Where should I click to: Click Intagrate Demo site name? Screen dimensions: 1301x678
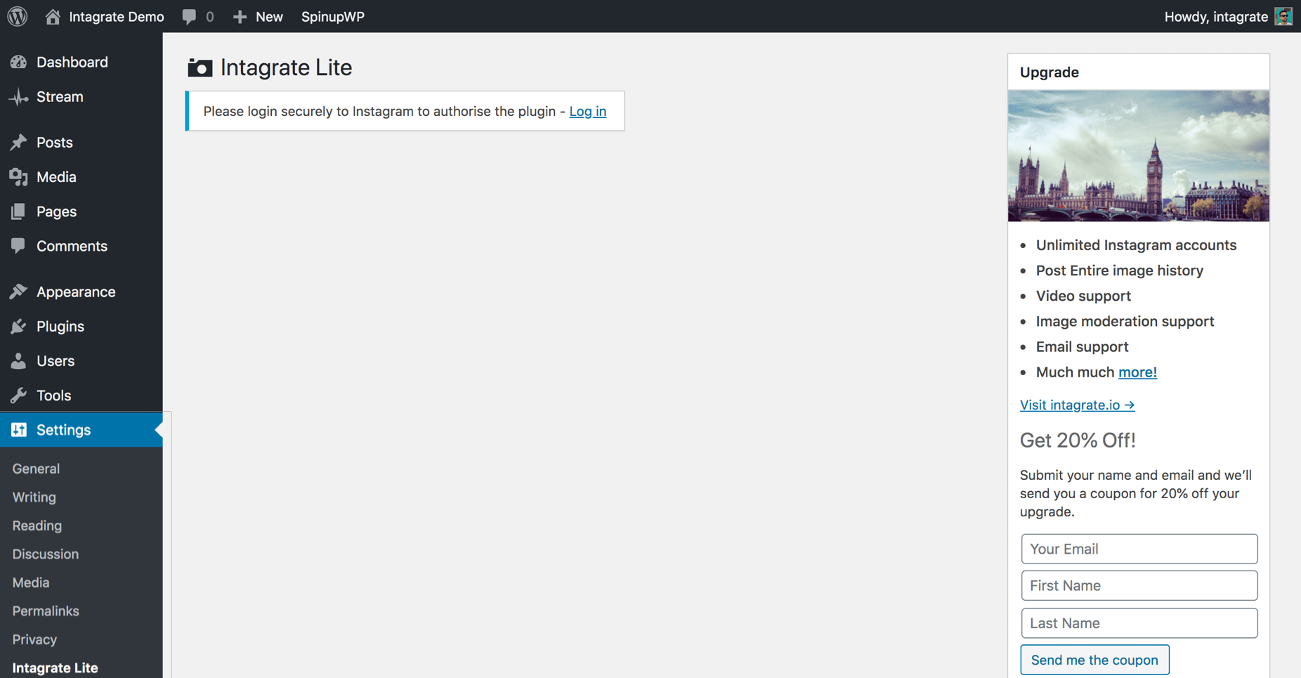(x=117, y=16)
